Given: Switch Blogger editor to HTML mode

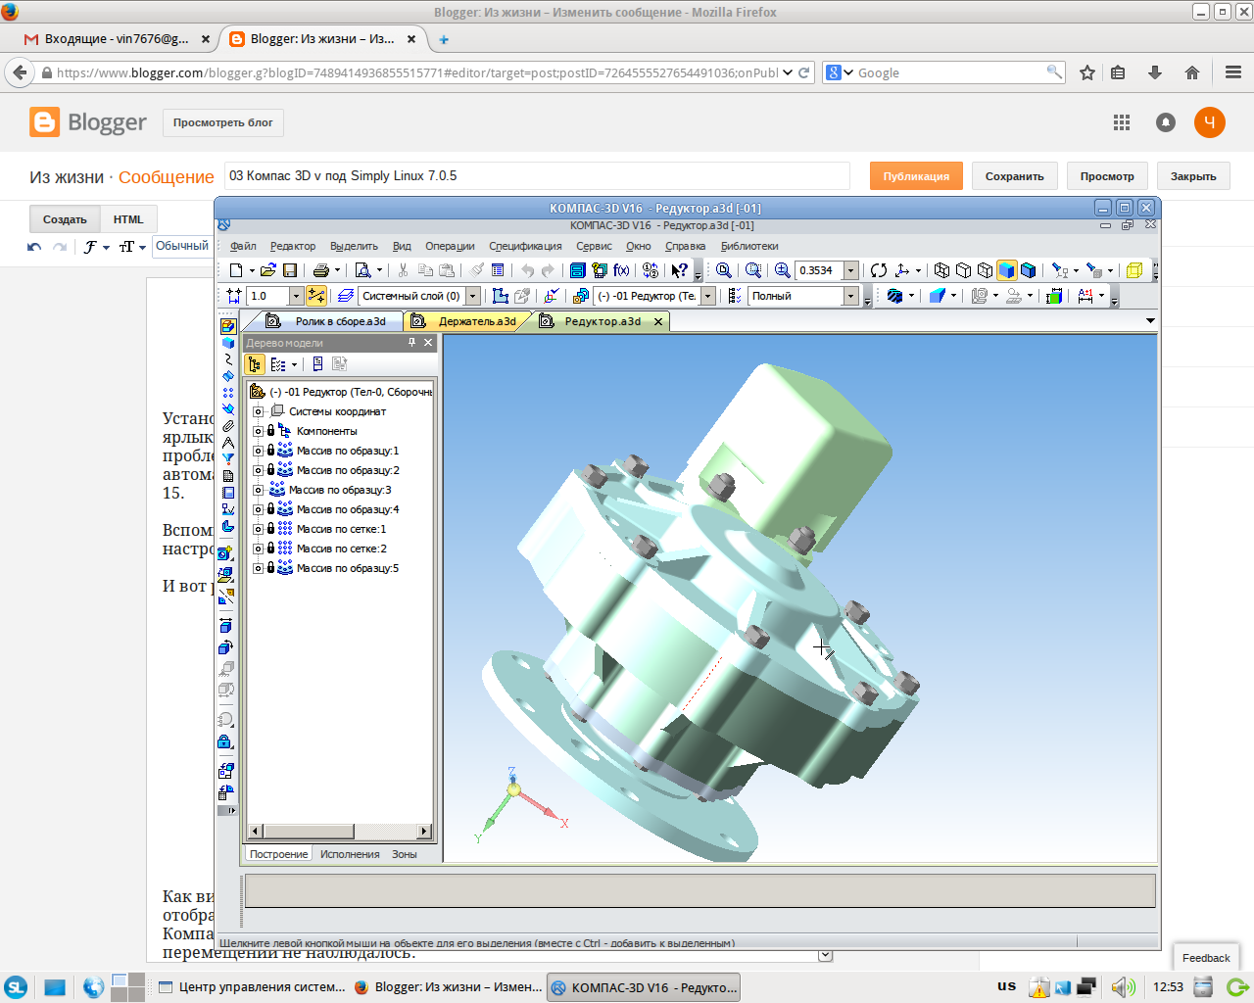Looking at the screenshot, I should pos(128,219).
